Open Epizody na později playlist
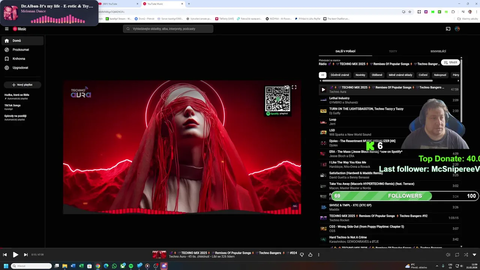This screenshot has height=270, width=480. click(x=16, y=117)
